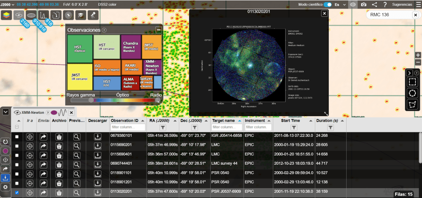
Task: Select the Chandra tile in Observaciones treemap
Action: (131, 47)
